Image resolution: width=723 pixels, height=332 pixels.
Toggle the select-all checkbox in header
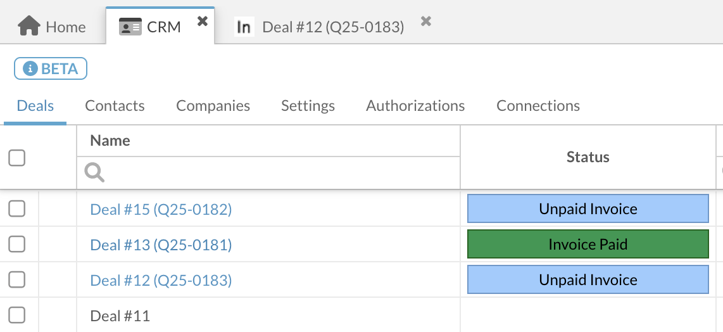coord(16,158)
